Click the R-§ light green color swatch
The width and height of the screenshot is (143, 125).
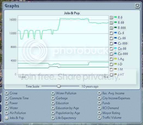coord(115,17)
